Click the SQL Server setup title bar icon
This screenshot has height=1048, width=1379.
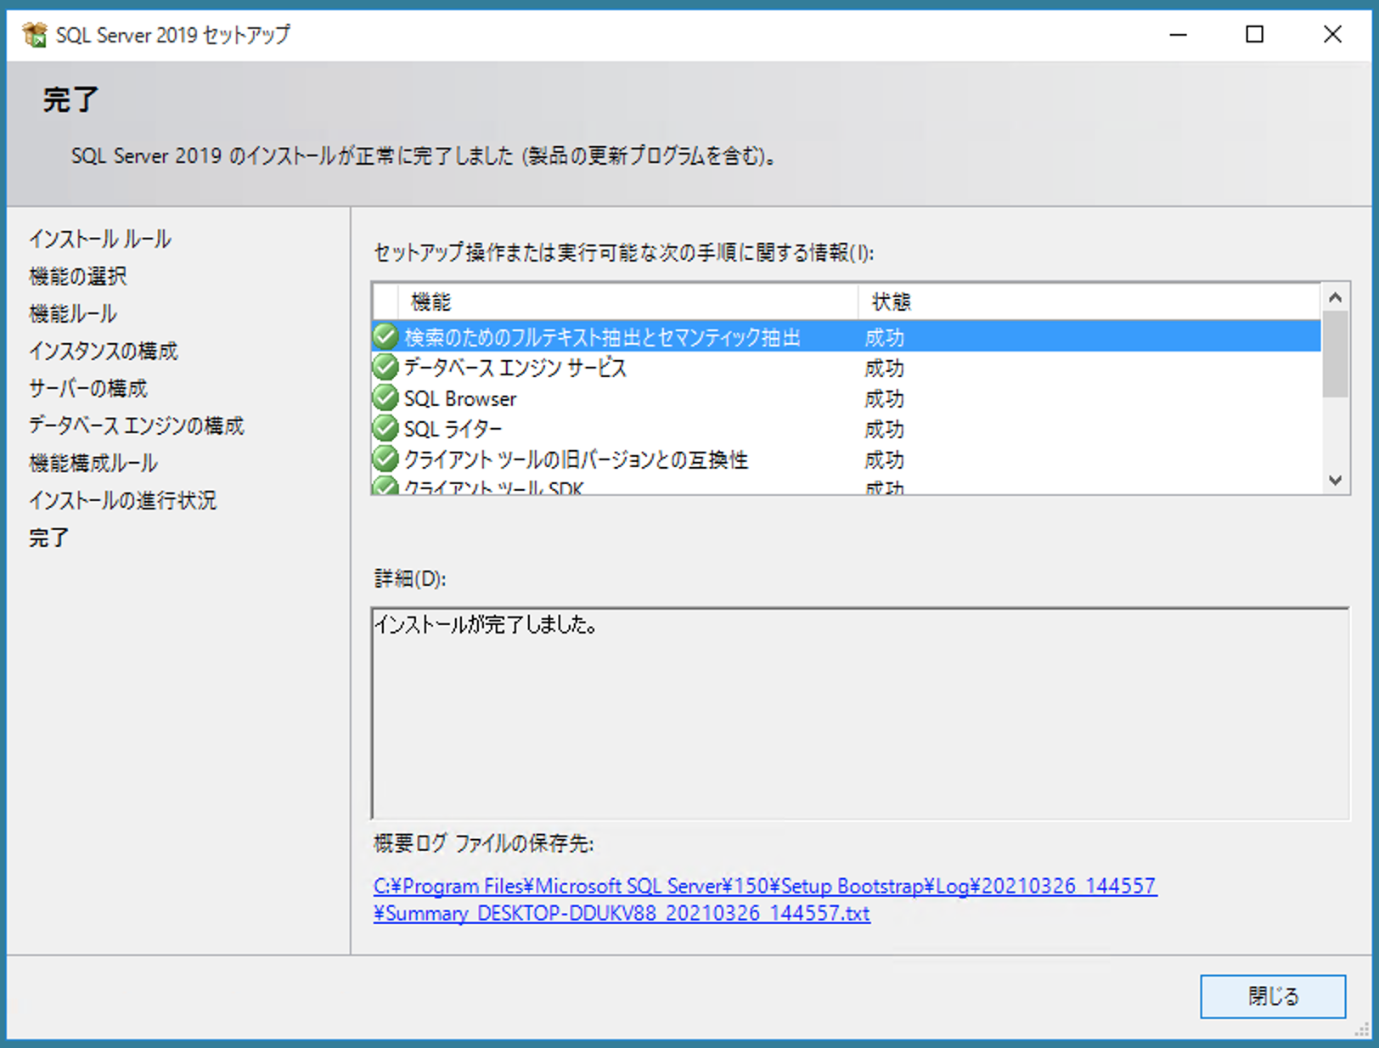pyautogui.click(x=35, y=35)
